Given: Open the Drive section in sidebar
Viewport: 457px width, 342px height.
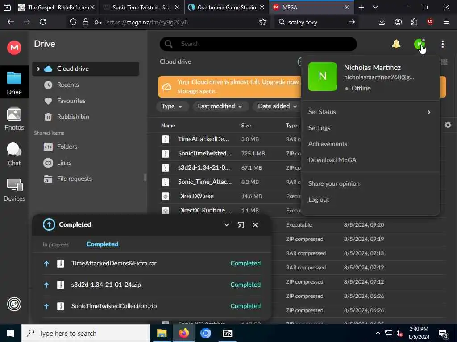Looking at the screenshot, I should (14, 83).
